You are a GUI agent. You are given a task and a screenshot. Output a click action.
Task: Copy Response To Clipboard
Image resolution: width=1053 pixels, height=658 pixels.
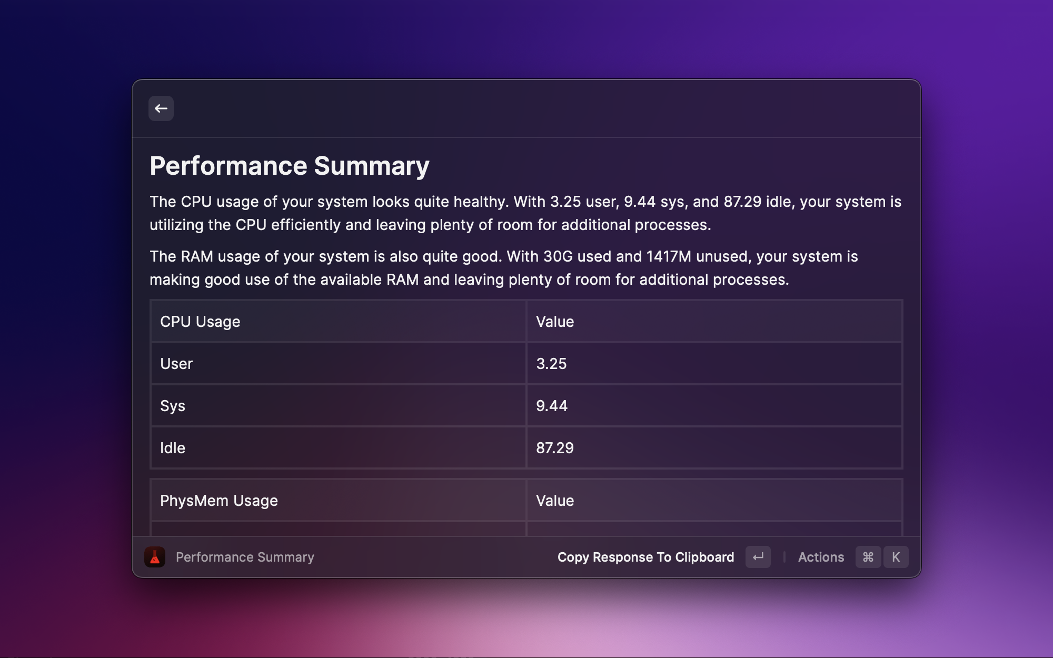pyautogui.click(x=645, y=557)
